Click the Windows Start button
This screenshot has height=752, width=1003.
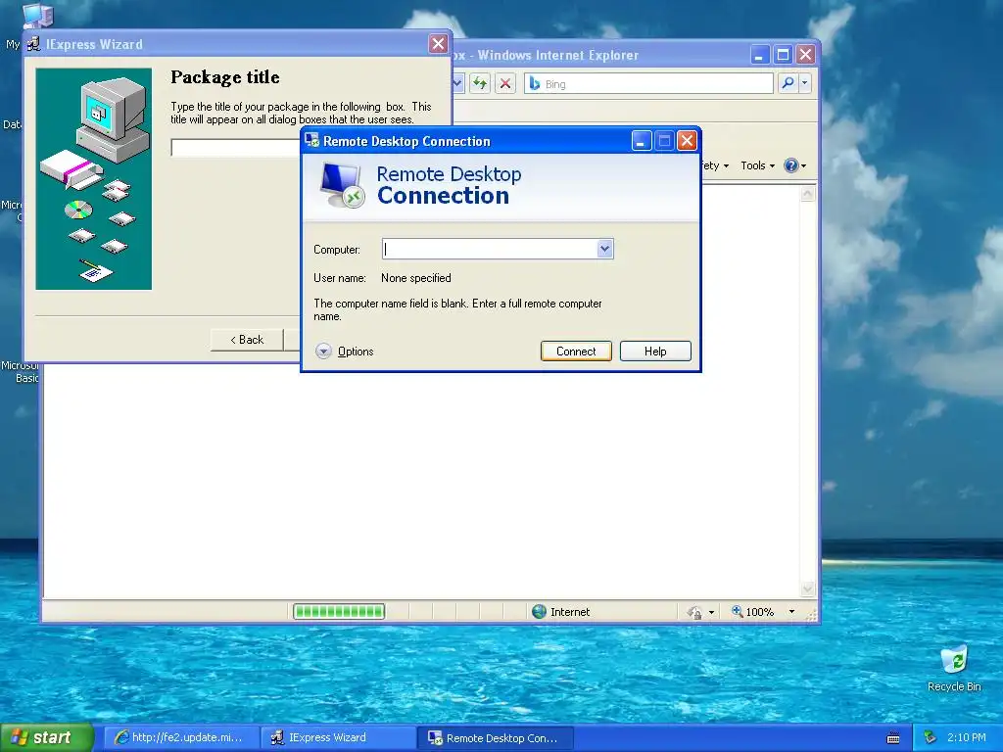(47, 737)
